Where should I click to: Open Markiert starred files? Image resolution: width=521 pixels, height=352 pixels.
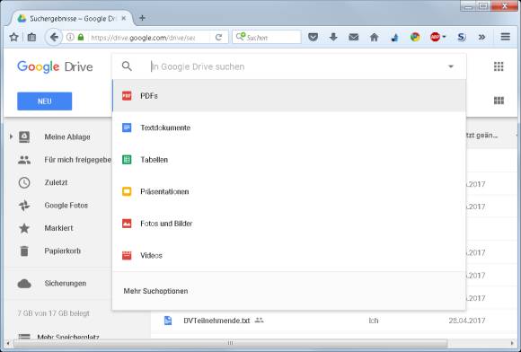pyautogui.click(x=58, y=228)
